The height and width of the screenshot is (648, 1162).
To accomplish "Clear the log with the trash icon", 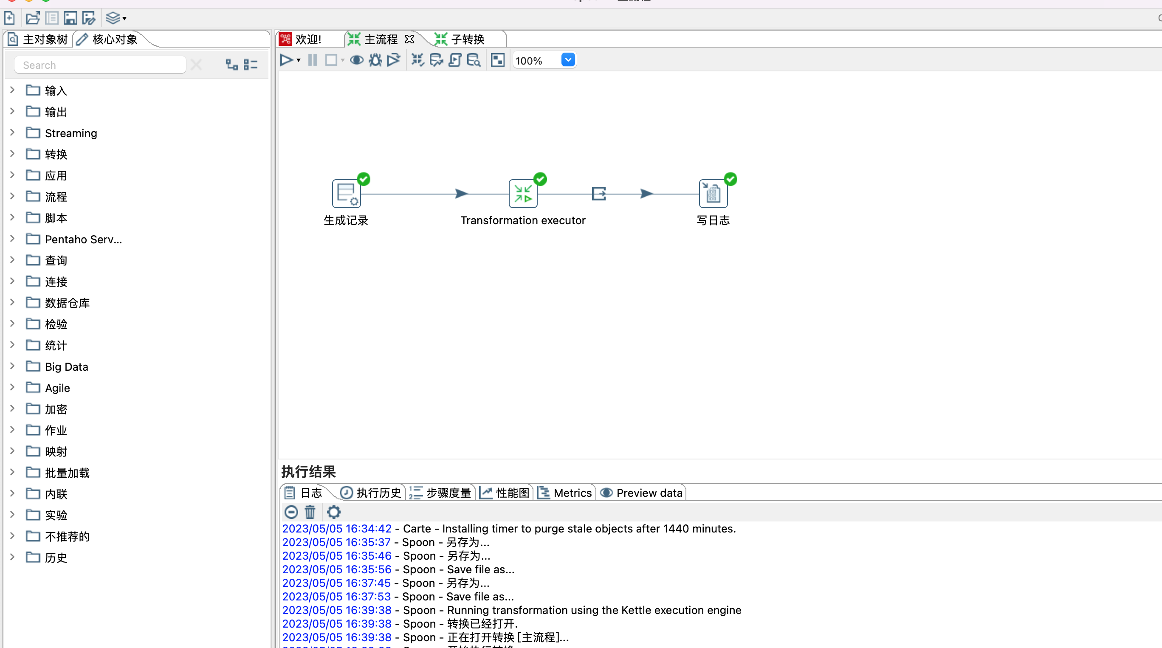I will tap(310, 512).
